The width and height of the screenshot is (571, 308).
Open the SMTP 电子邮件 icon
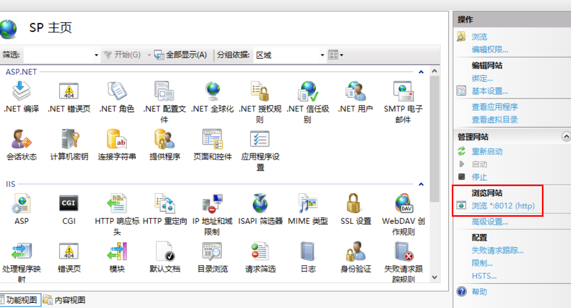(403, 91)
